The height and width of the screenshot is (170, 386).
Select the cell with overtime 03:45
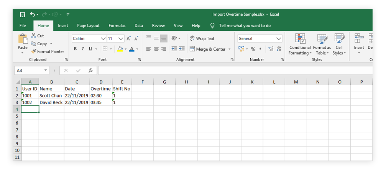click(101, 102)
